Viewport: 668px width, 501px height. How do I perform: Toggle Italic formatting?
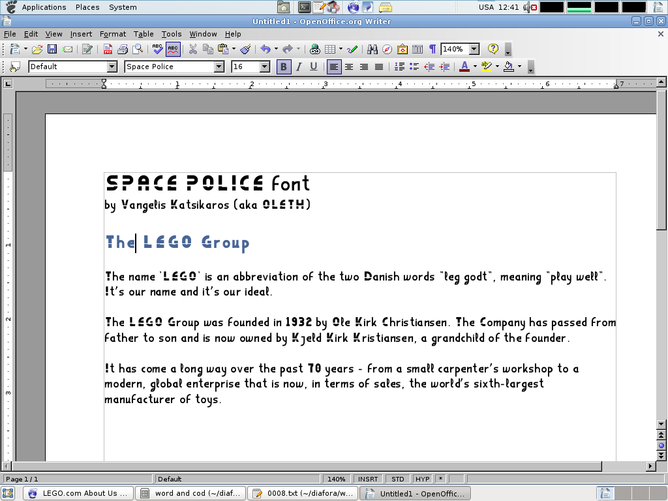tap(299, 67)
